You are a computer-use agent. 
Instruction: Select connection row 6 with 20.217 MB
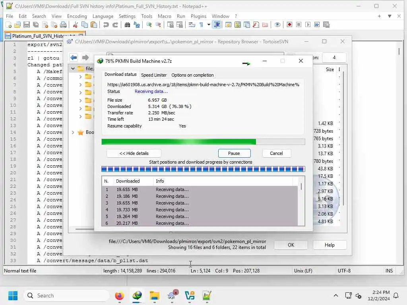pyautogui.click(x=200, y=223)
